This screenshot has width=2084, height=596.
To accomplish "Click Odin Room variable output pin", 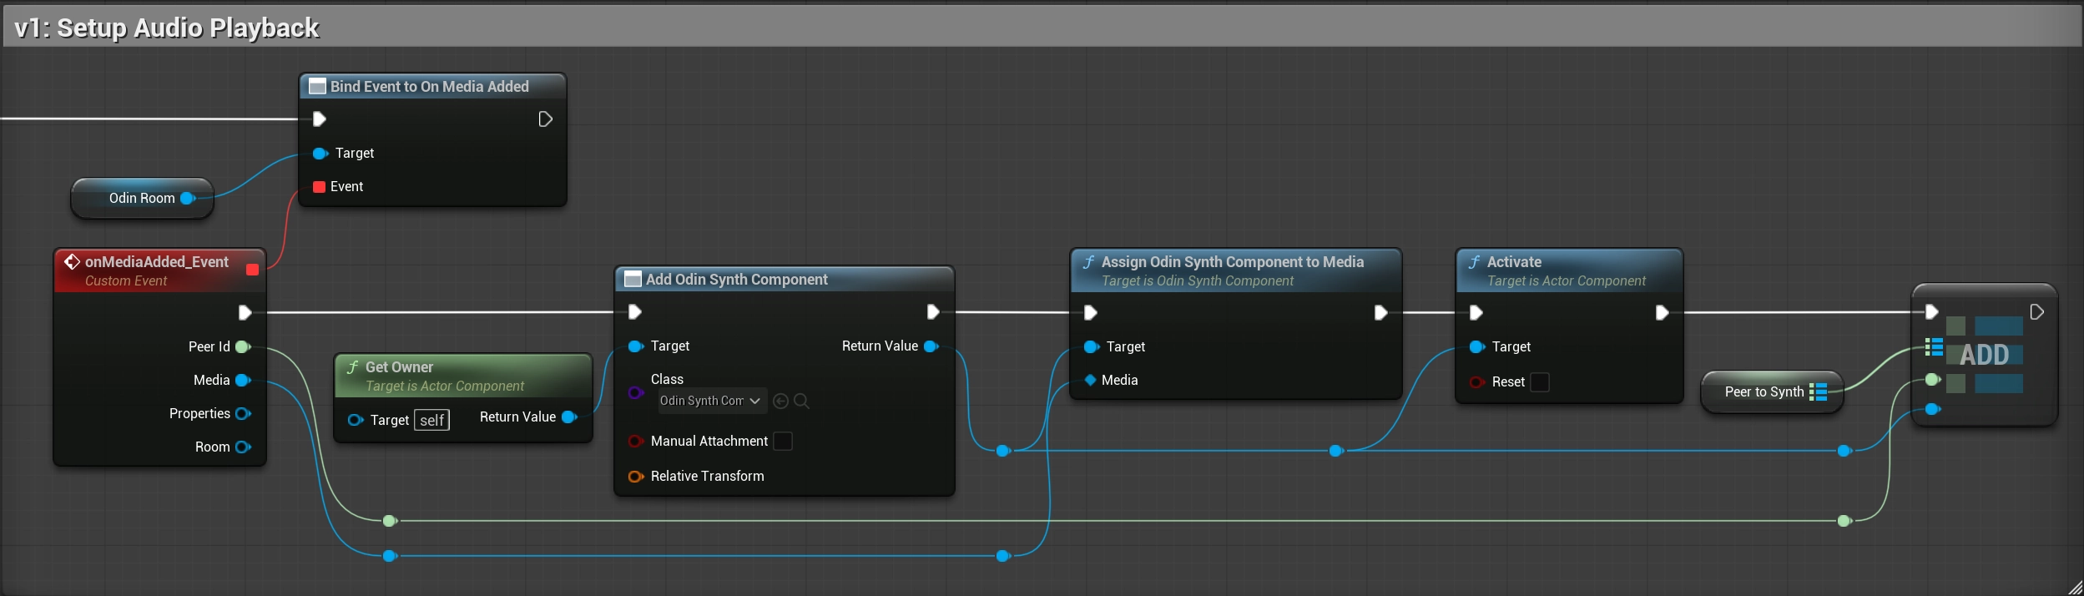I will click(x=188, y=199).
